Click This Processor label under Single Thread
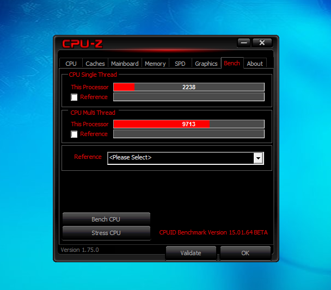 90,87
